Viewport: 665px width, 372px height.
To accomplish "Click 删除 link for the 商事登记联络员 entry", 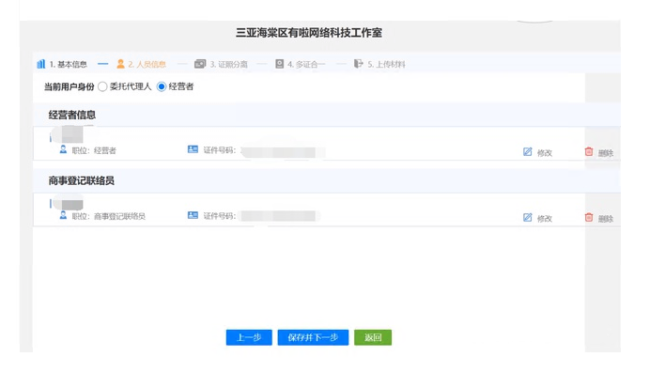I will tap(606, 219).
